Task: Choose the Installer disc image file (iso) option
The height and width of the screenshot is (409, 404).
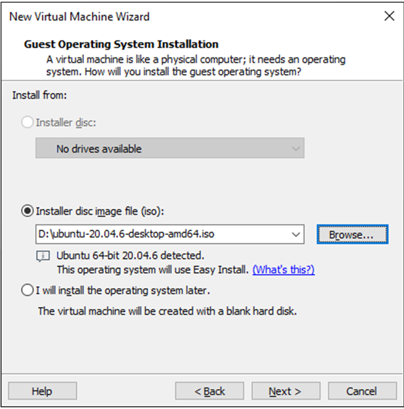Action: (27, 211)
